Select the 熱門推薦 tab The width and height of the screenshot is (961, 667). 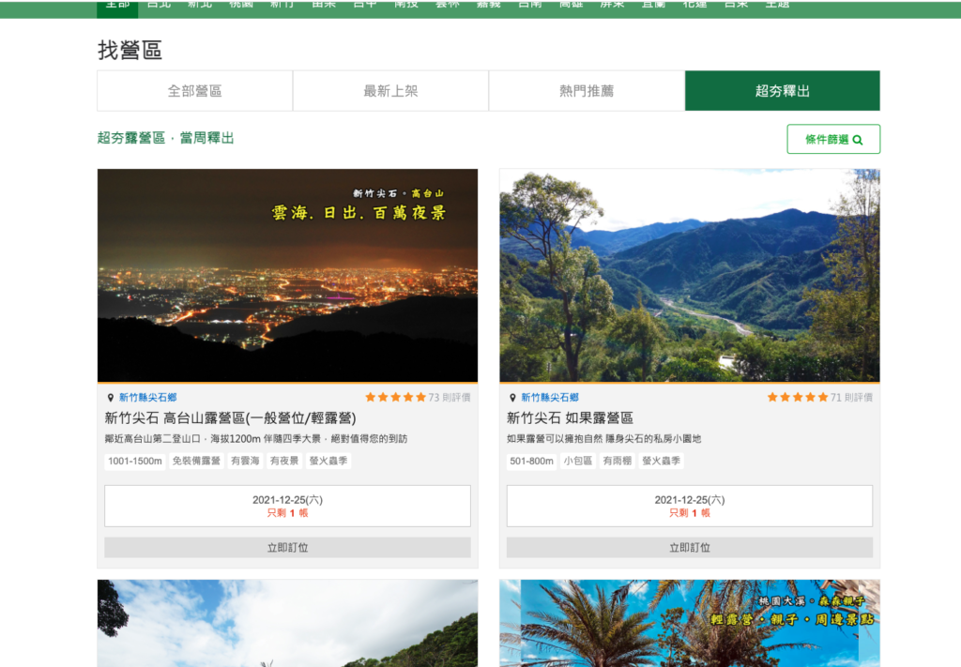pos(587,91)
